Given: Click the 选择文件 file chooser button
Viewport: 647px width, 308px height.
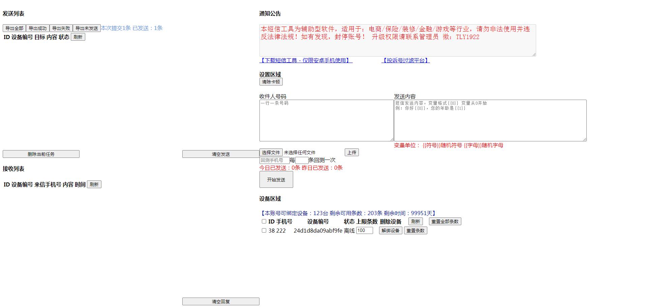Looking at the screenshot, I should pyautogui.click(x=271, y=152).
